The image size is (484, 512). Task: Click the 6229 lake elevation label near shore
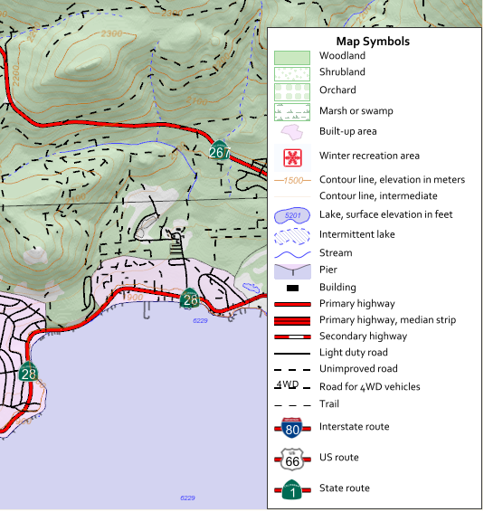point(200,321)
